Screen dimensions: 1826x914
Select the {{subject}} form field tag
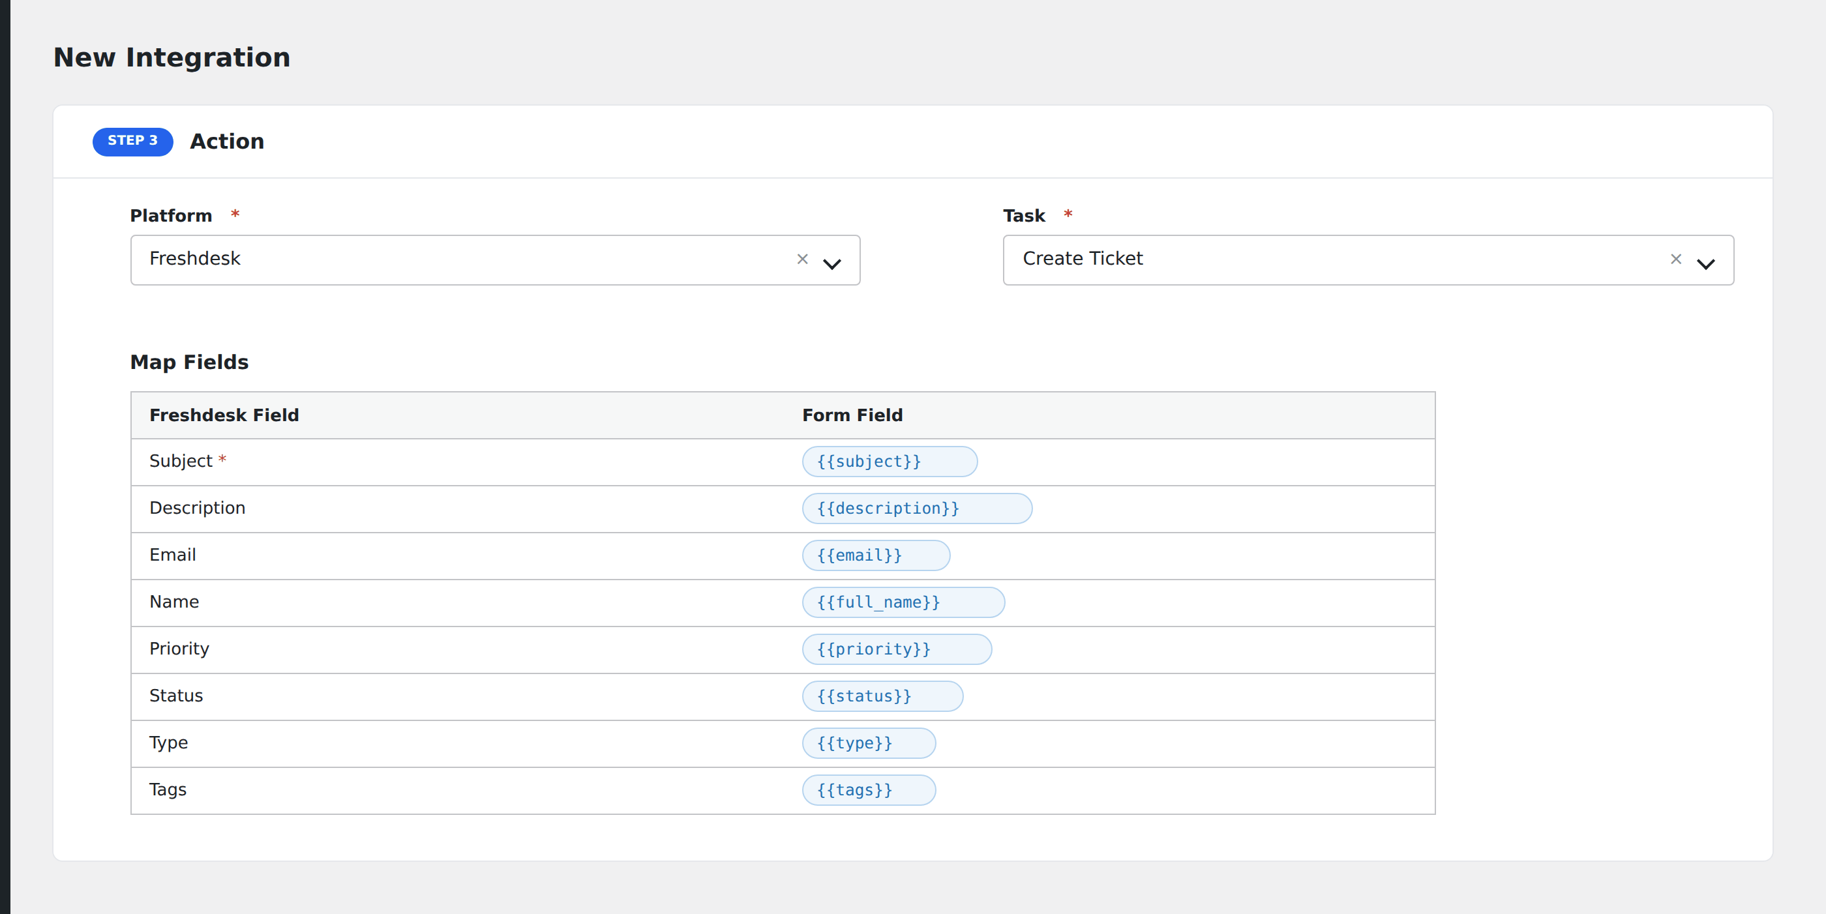coord(890,462)
